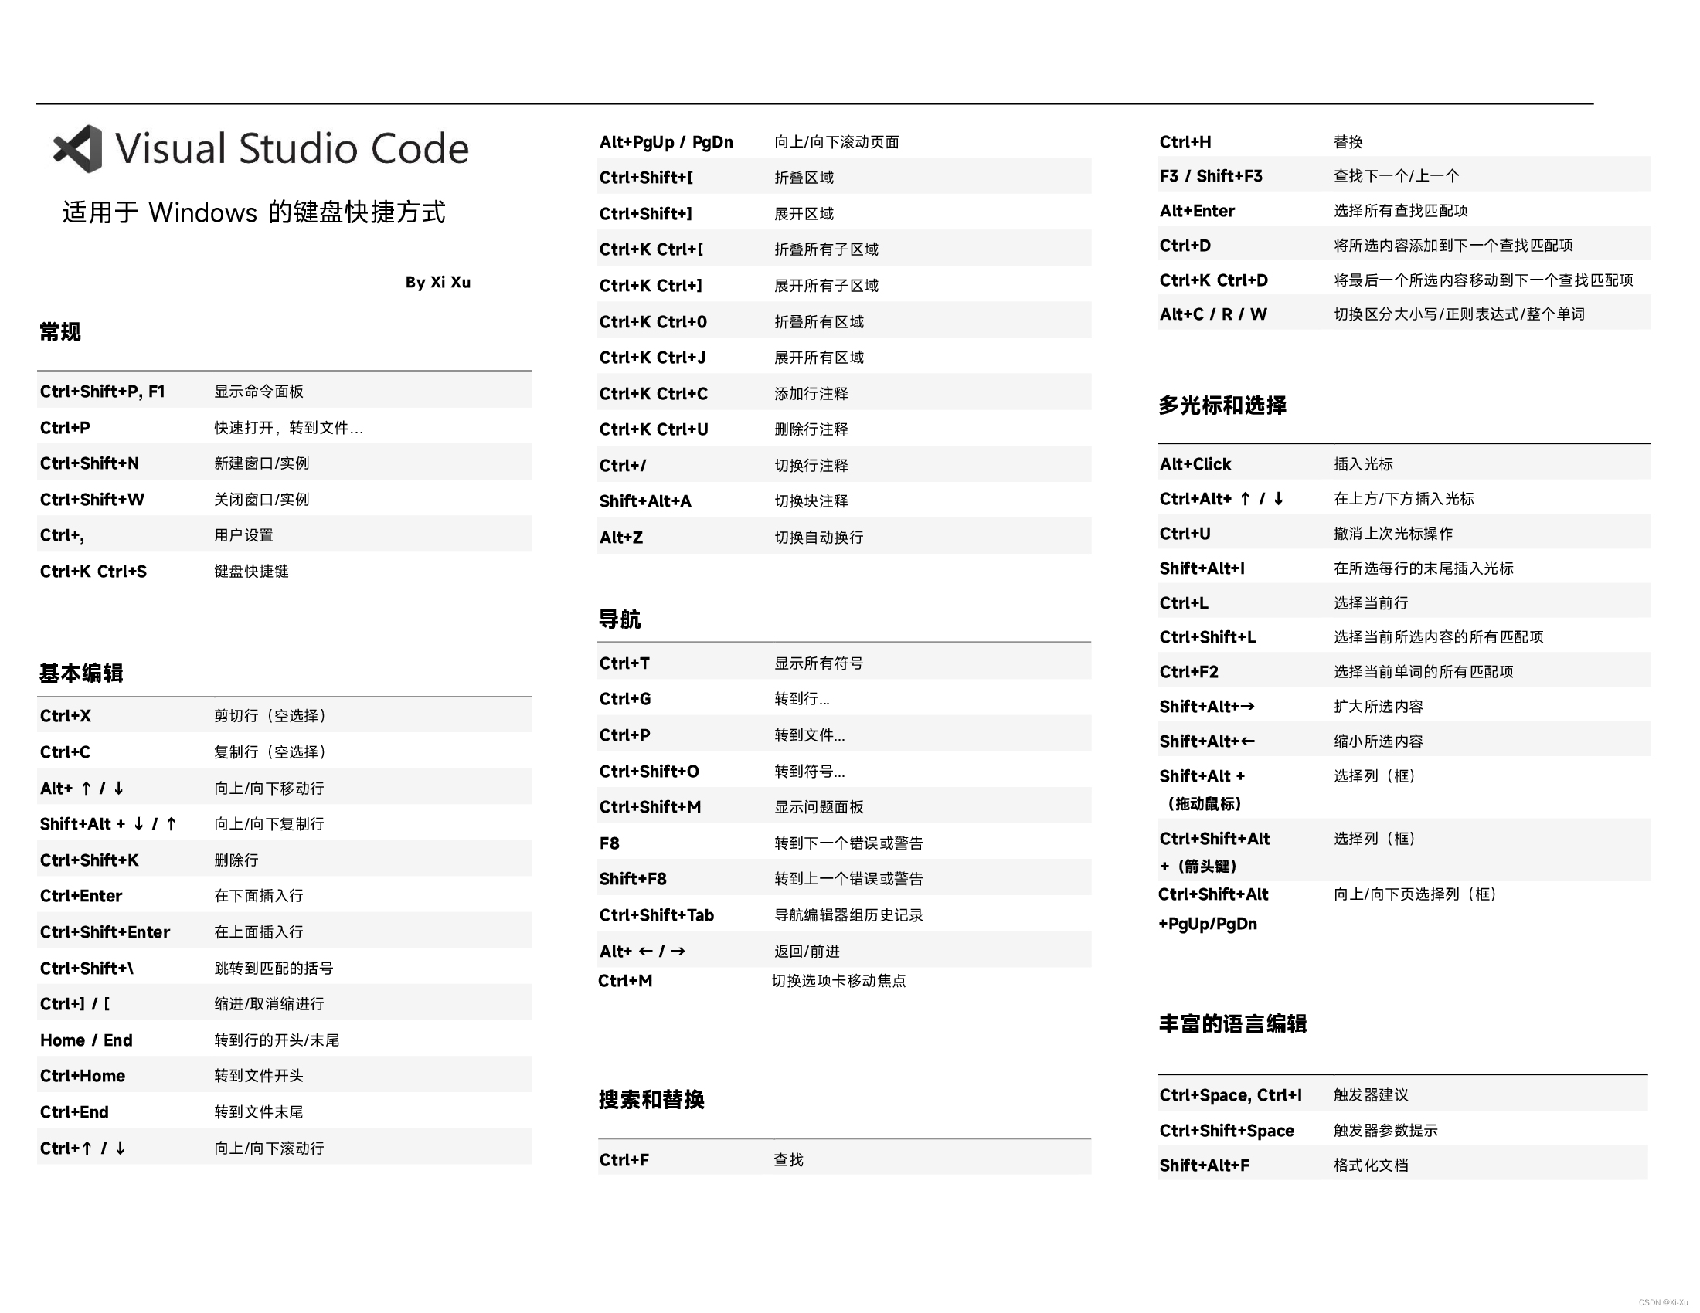
Task: Click the Shift+Alt+F format document entry
Action: (x=1202, y=1165)
